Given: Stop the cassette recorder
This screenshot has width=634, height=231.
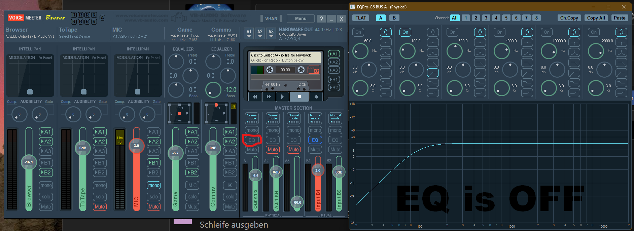Looking at the screenshot, I should [x=299, y=97].
